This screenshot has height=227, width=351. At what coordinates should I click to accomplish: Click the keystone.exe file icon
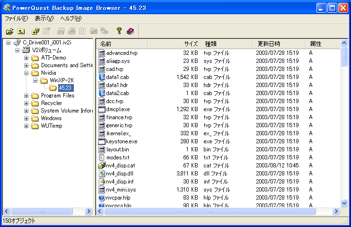pyautogui.click(x=102, y=141)
